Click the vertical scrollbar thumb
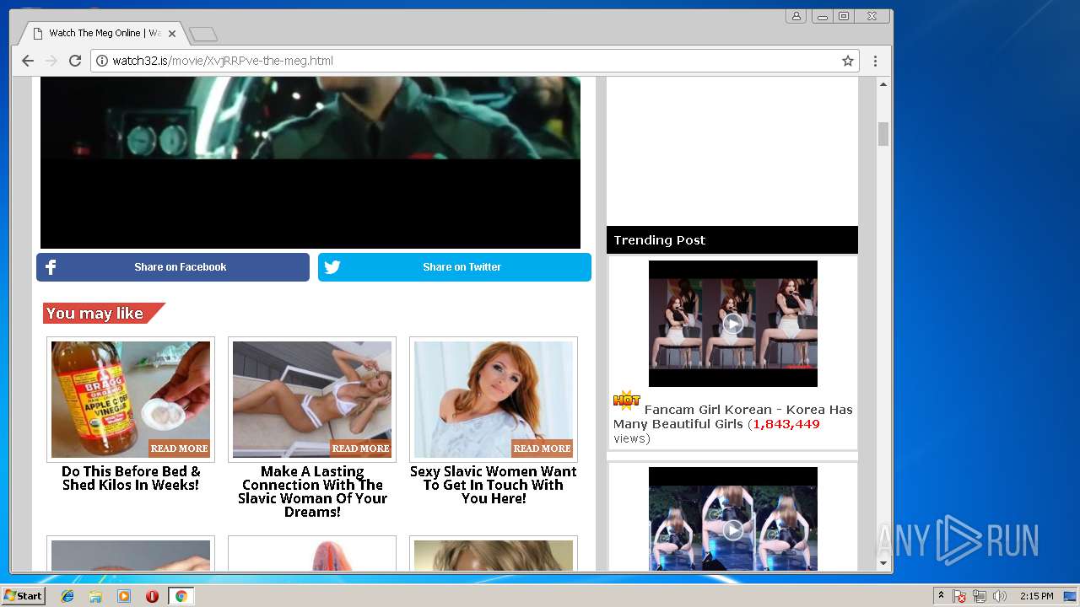 tap(883, 134)
